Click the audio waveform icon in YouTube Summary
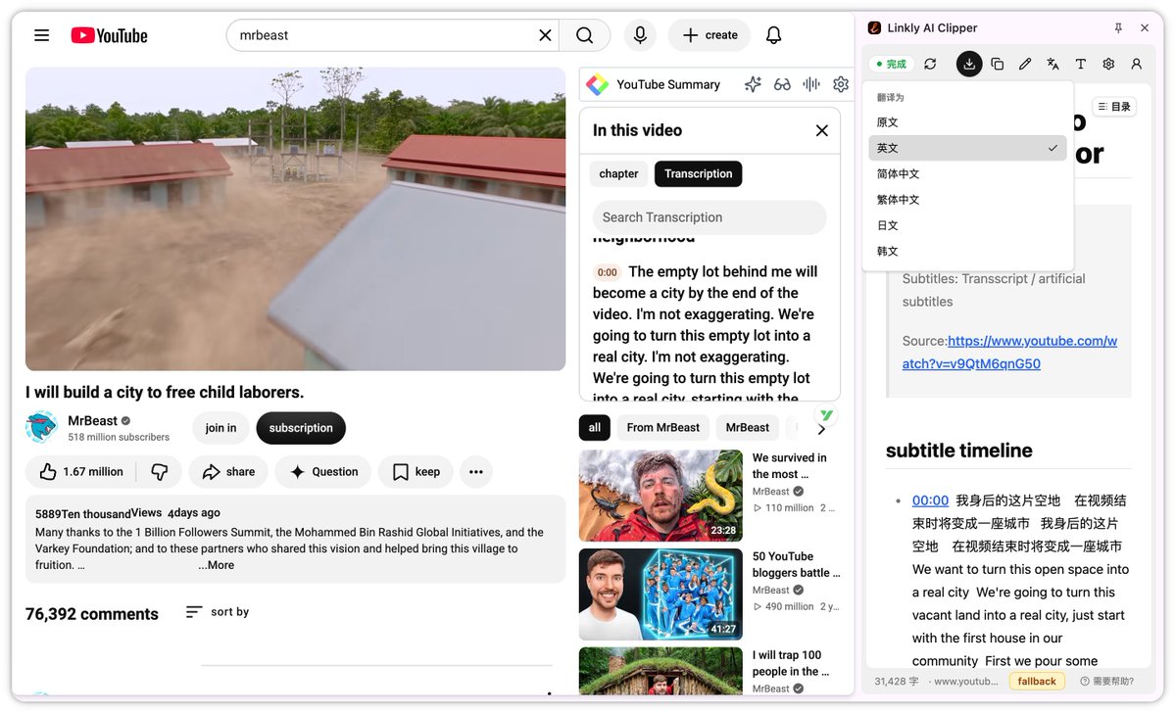This screenshot has width=1175, height=713. click(x=811, y=84)
